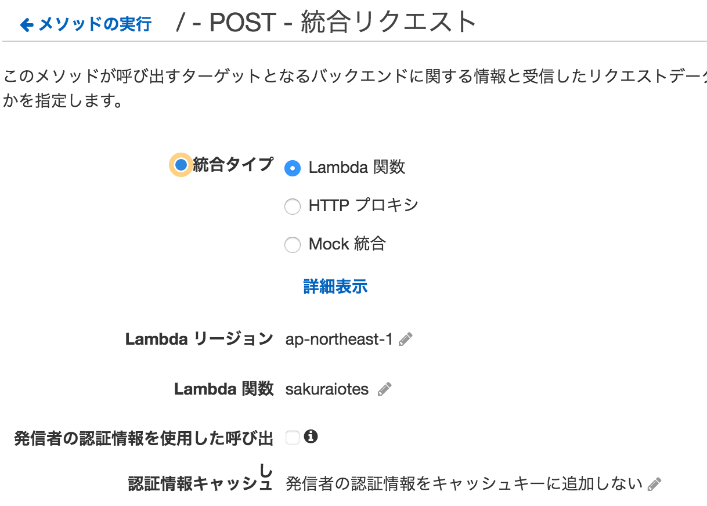The image size is (707, 506).
Task: Edit the 認証情報キャッシュ setting via pencil
Action: 654,484
